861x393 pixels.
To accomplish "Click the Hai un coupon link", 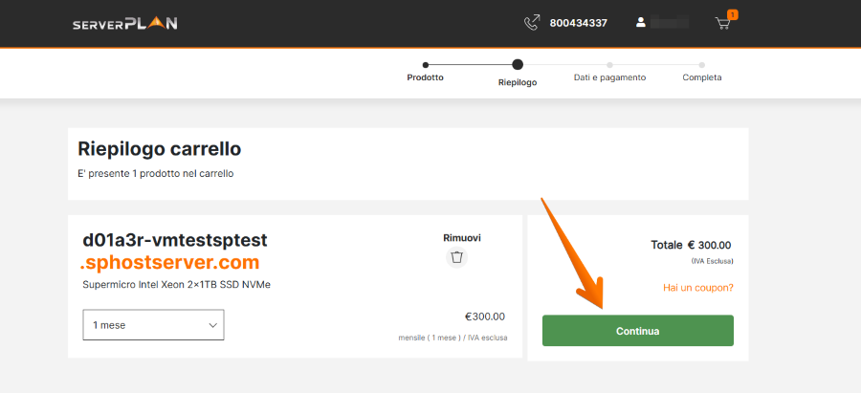I will (x=697, y=288).
